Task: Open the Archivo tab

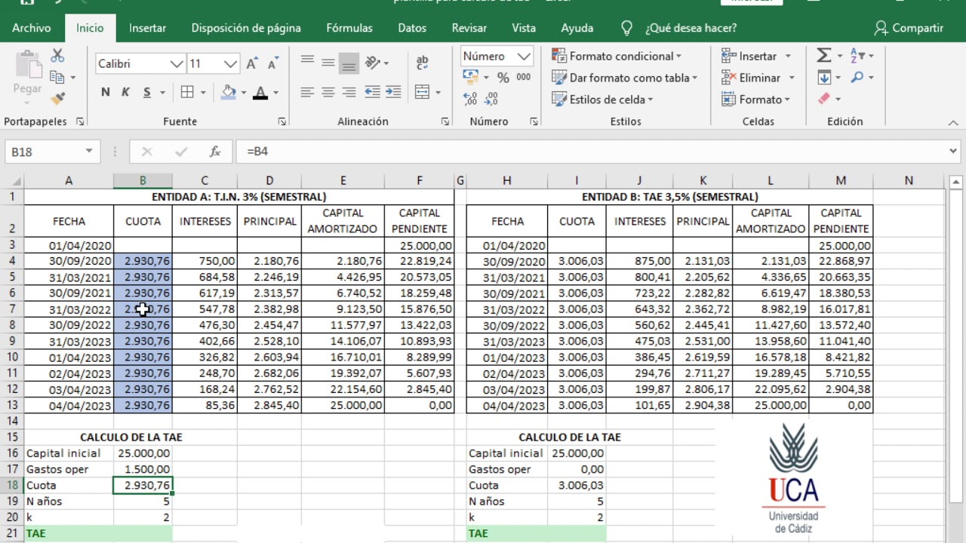Action: (32, 28)
